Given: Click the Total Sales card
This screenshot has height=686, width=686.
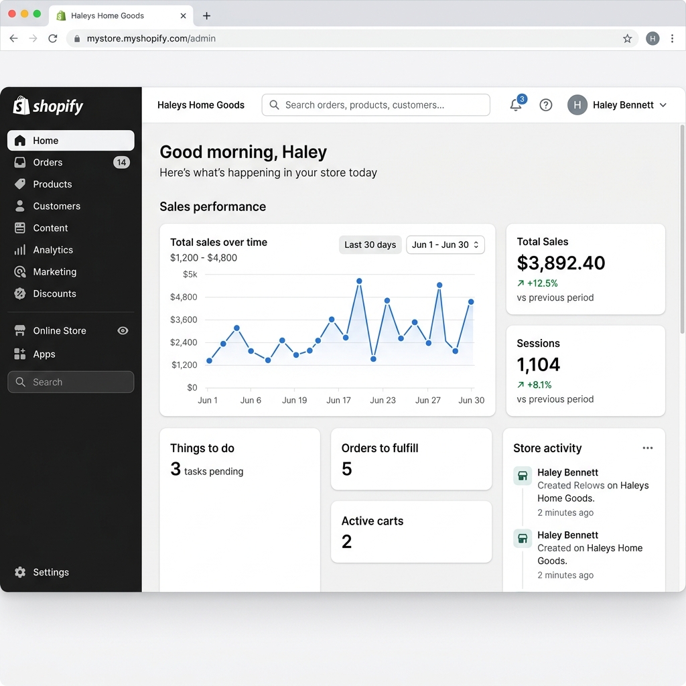Looking at the screenshot, I should click(x=586, y=269).
